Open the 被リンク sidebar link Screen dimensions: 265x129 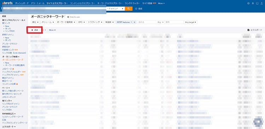[x=6, y=23]
